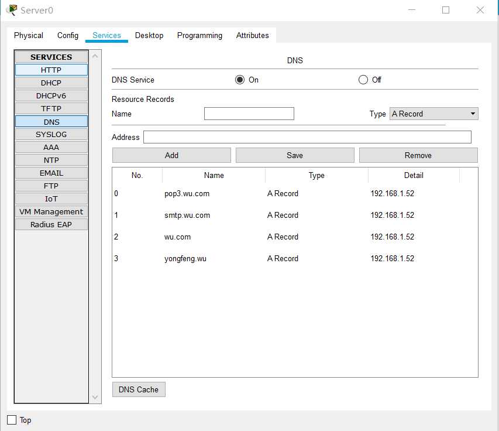Image resolution: width=499 pixels, height=431 pixels.
Task: Select EMAIL service
Action: click(51, 173)
